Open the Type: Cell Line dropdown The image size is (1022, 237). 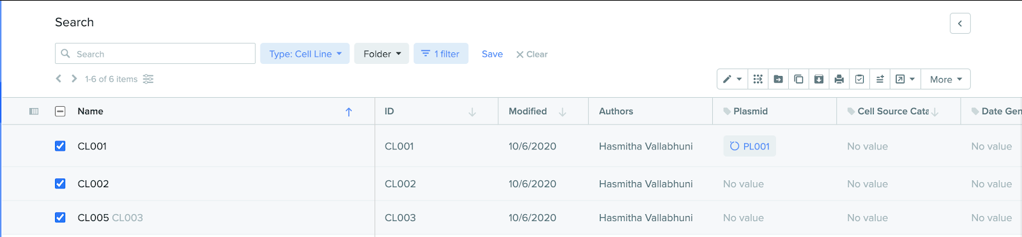pyautogui.click(x=305, y=54)
